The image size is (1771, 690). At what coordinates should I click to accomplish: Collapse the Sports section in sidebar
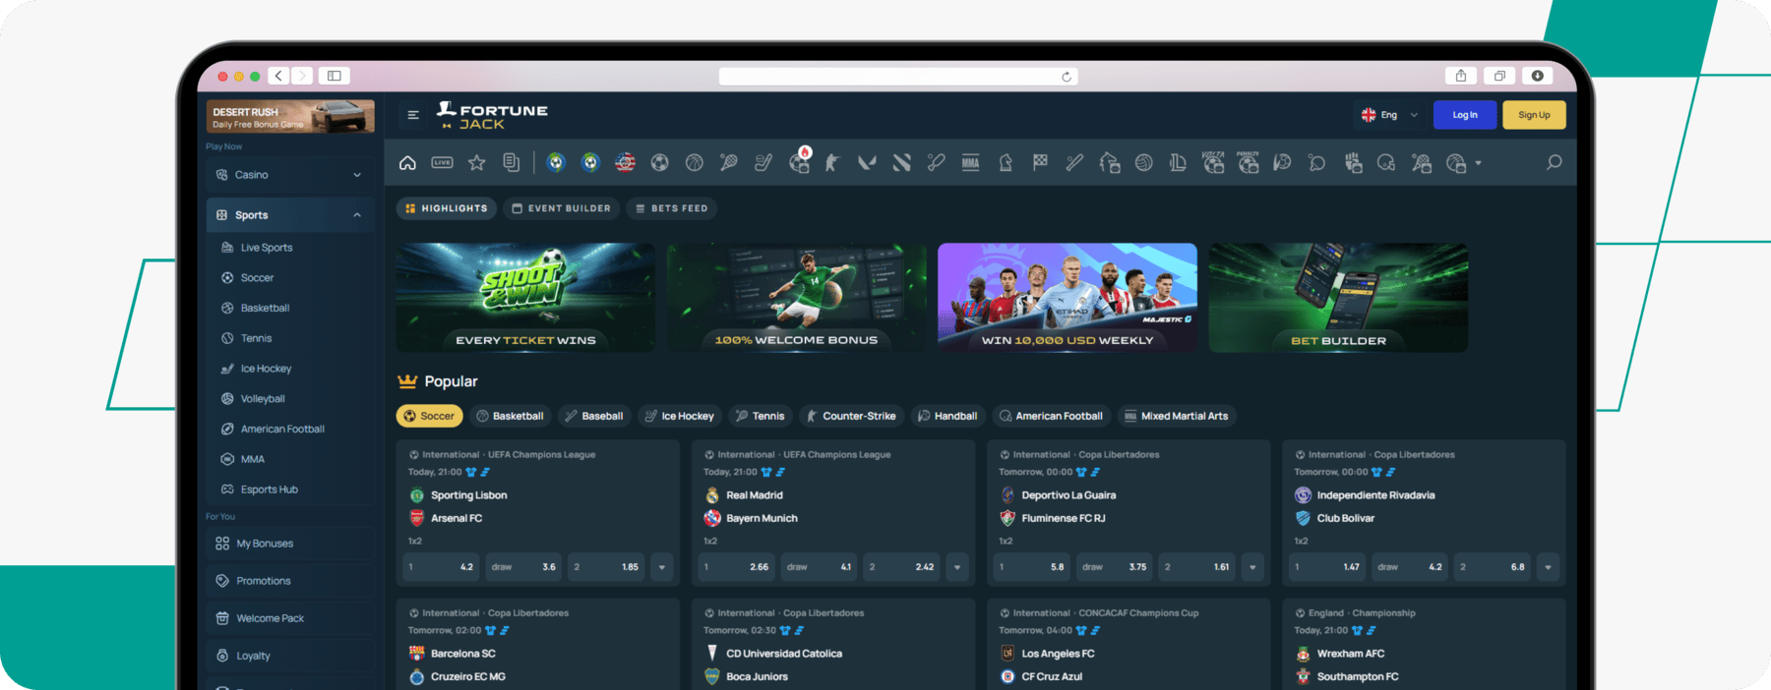(290, 215)
